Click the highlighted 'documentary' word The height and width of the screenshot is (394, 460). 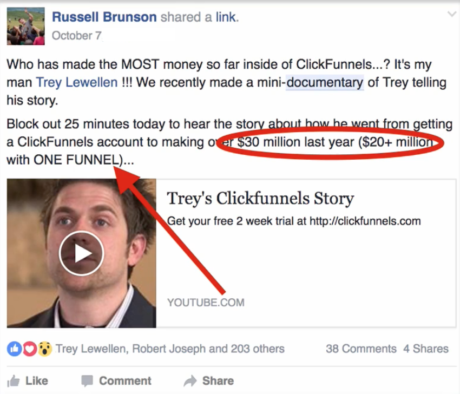pos(325,82)
